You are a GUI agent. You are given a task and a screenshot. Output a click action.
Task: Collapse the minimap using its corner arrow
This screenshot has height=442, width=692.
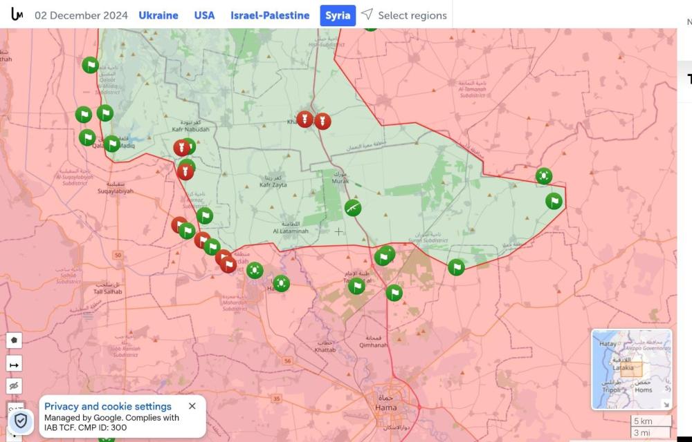tap(666, 404)
